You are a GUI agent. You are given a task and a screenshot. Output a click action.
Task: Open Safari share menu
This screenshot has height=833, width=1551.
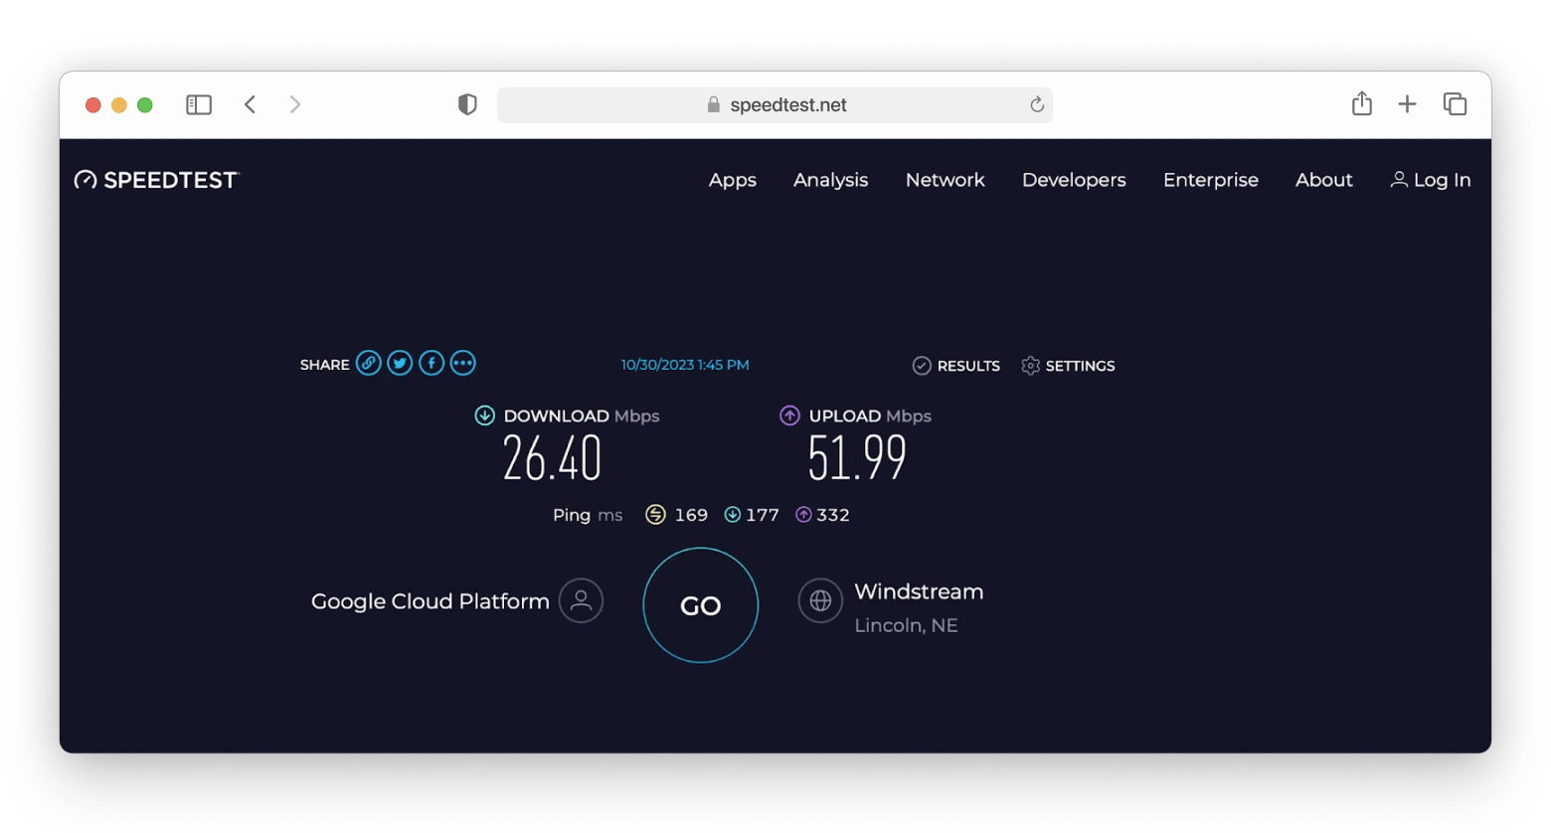(x=1362, y=103)
